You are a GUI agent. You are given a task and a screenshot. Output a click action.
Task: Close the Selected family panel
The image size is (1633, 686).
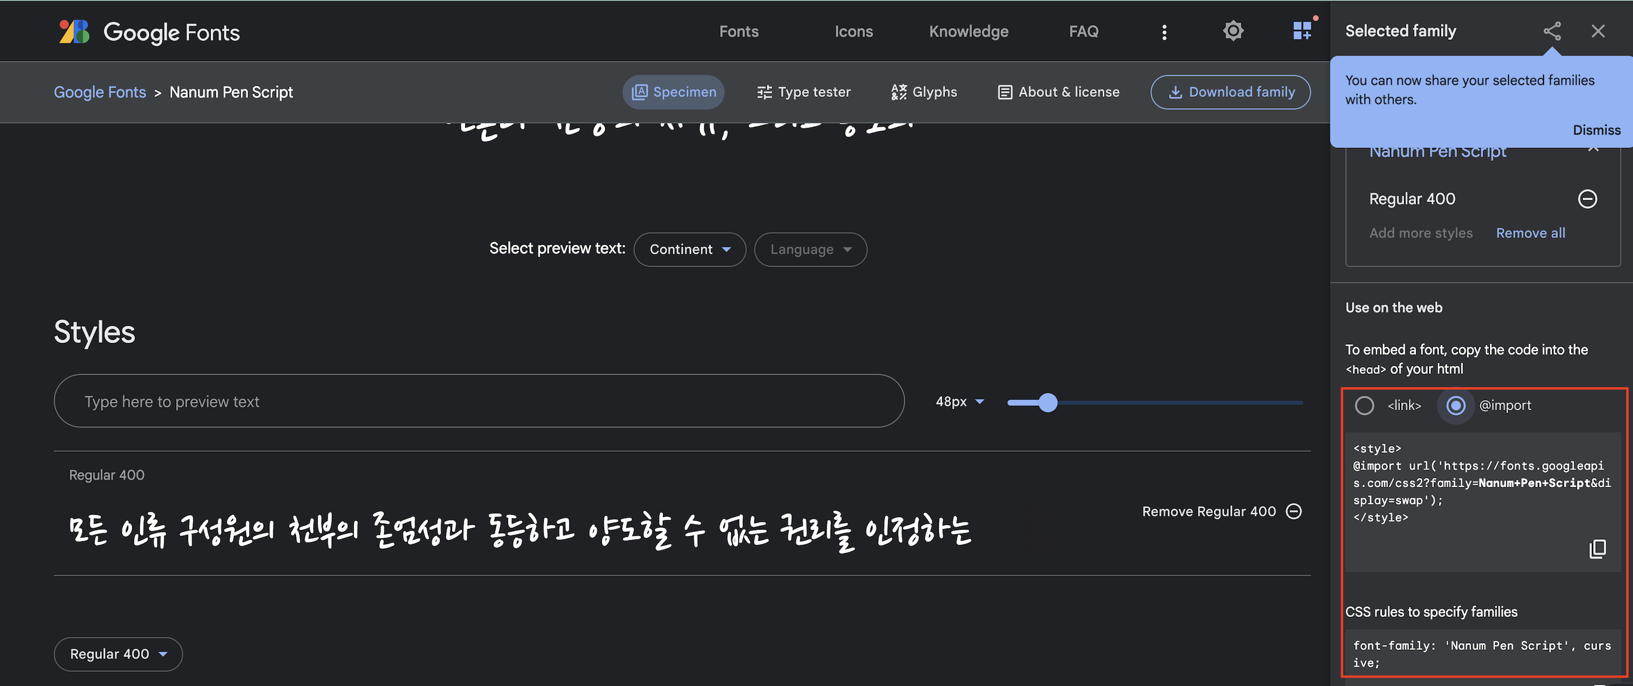pyautogui.click(x=1598, y=31)
